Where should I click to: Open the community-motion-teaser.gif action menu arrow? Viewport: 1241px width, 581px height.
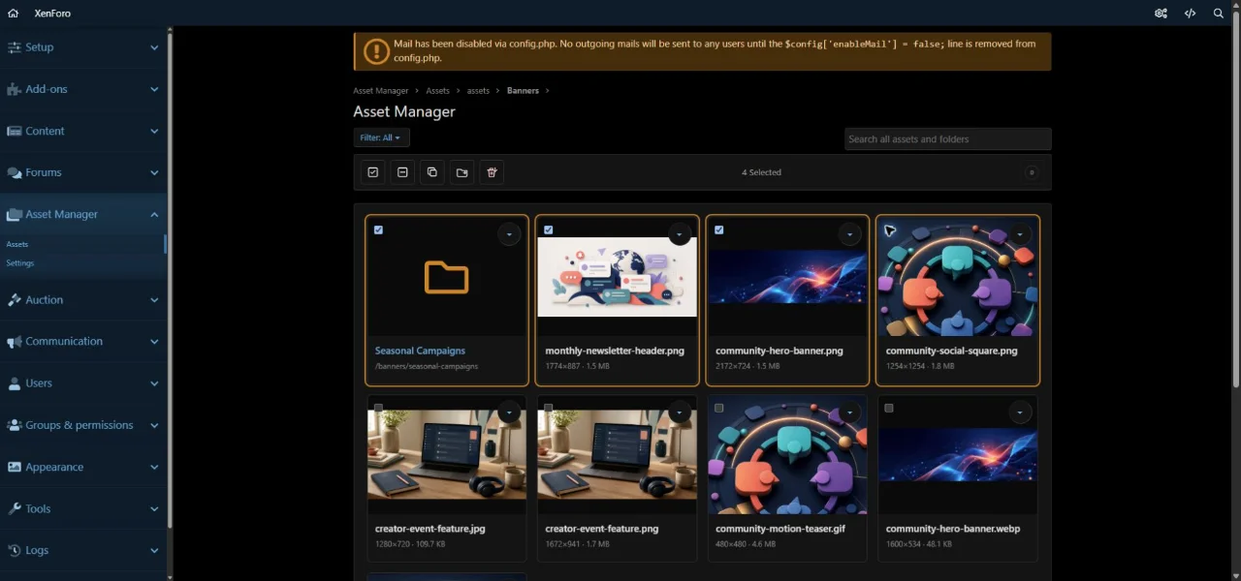coord(850,413)
